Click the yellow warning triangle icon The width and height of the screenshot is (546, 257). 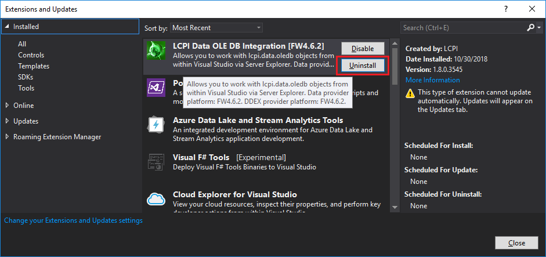coord(411,93)
